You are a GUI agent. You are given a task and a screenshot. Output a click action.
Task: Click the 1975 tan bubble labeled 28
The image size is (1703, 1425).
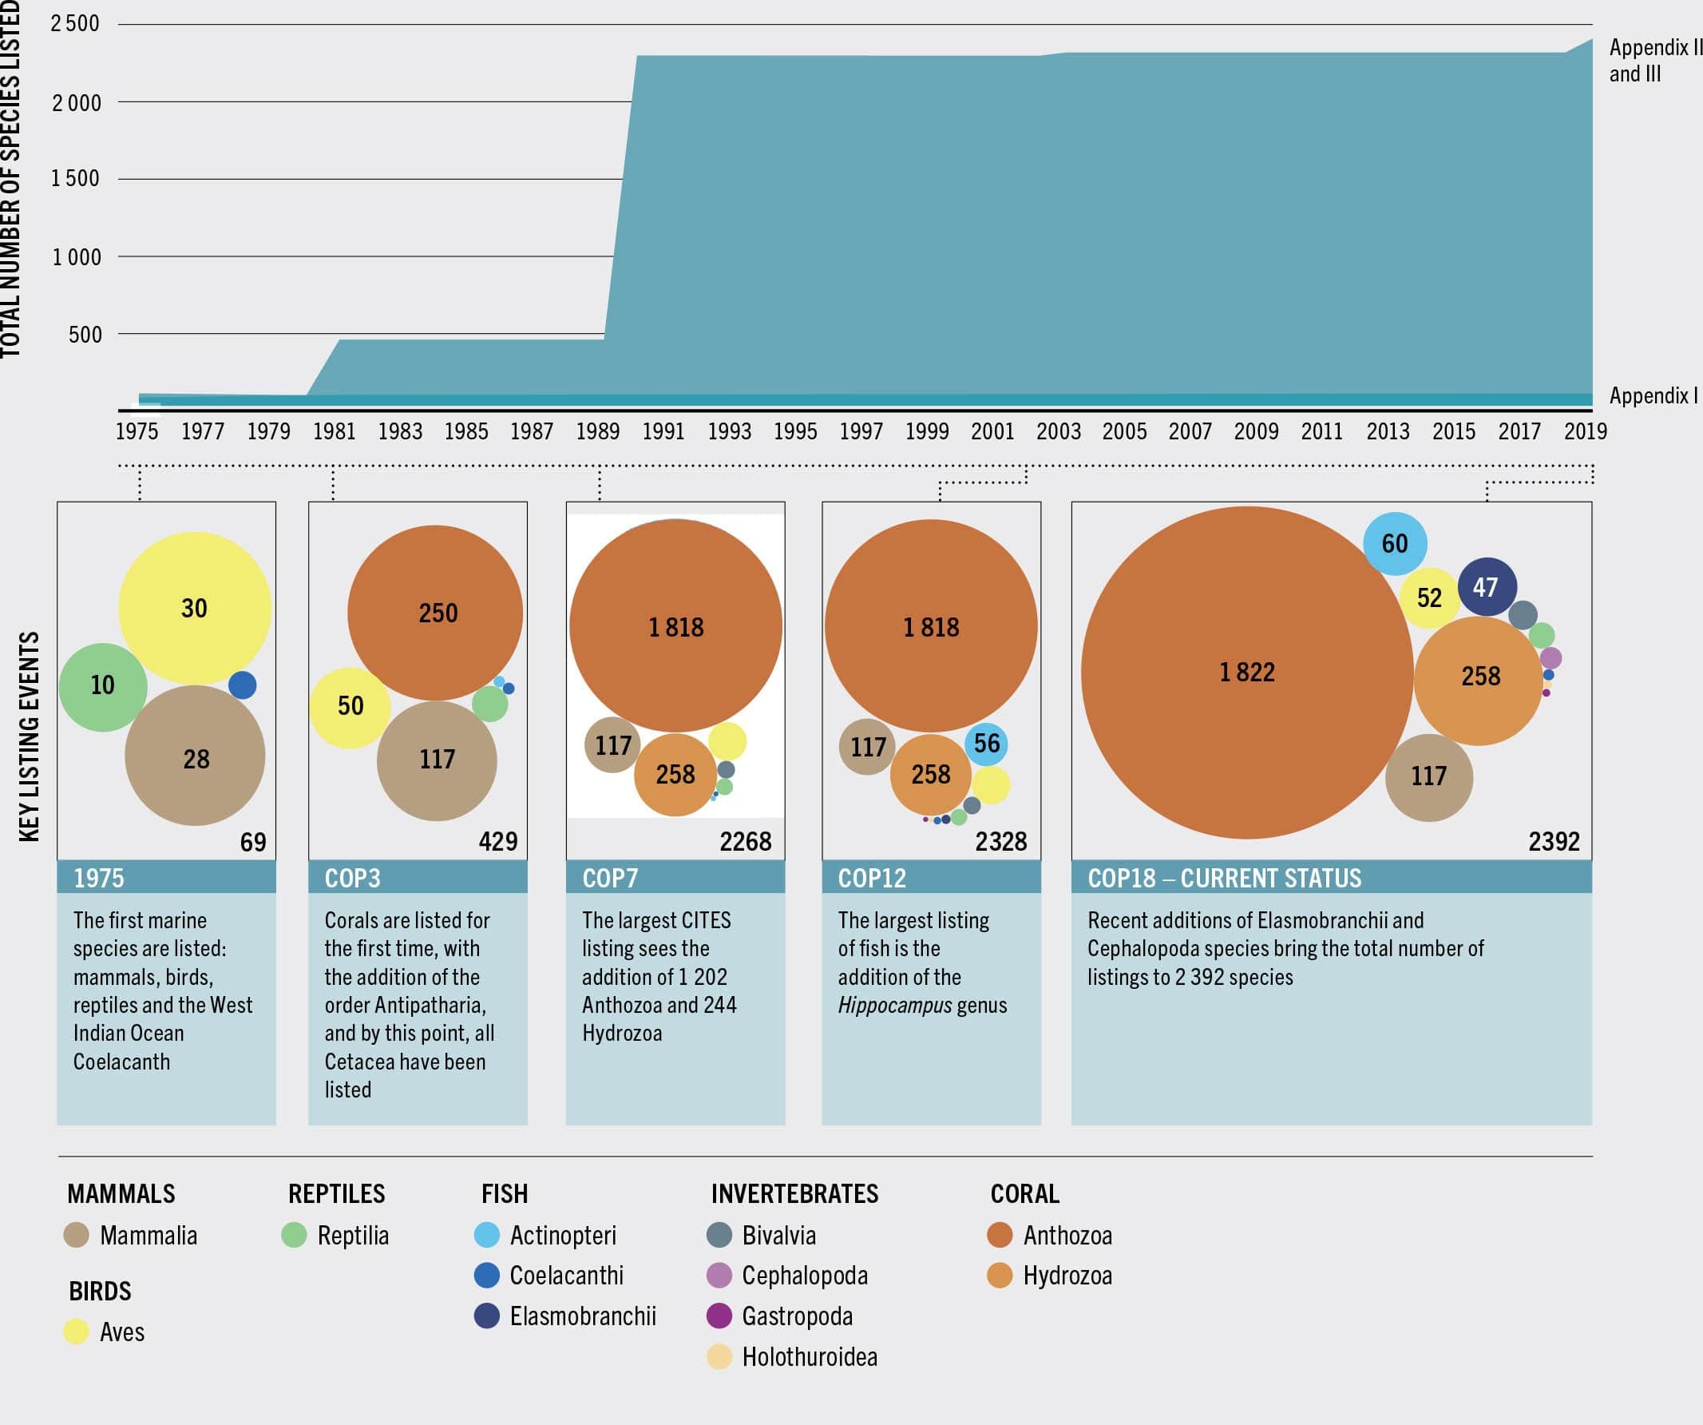(x=195, y=756)
